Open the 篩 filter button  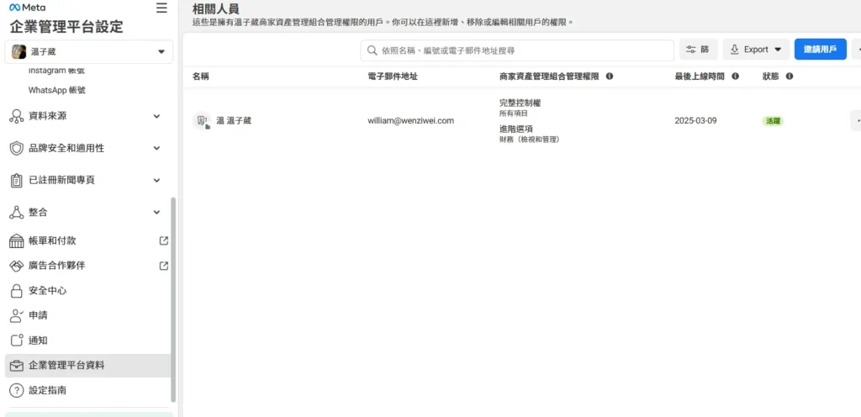(698, 50)
